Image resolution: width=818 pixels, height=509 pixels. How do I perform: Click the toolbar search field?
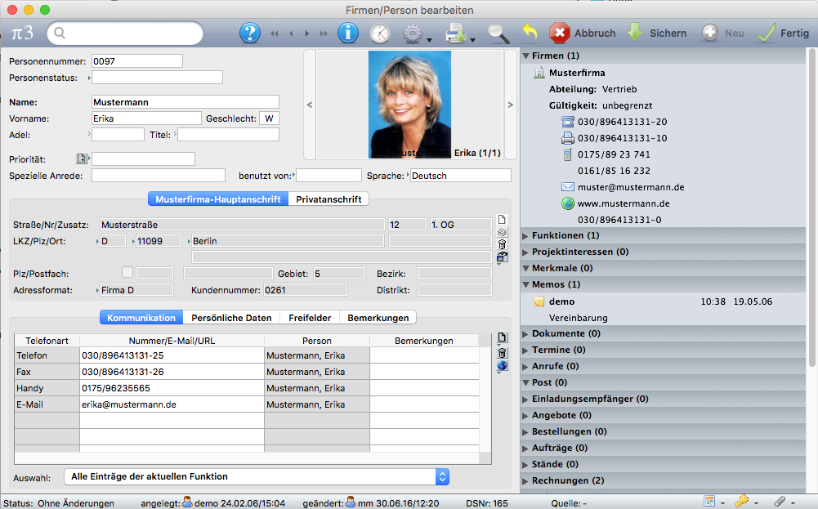[x=125, y=33]
